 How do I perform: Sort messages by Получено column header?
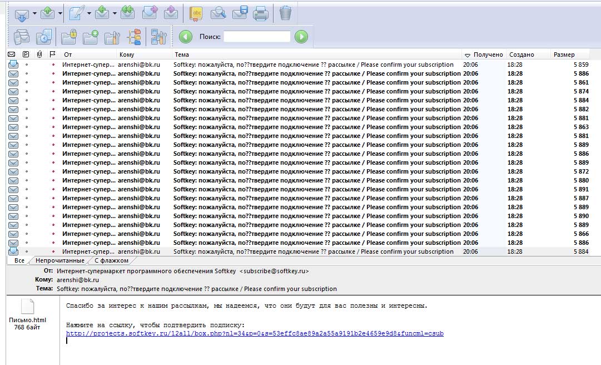[488, 55]
